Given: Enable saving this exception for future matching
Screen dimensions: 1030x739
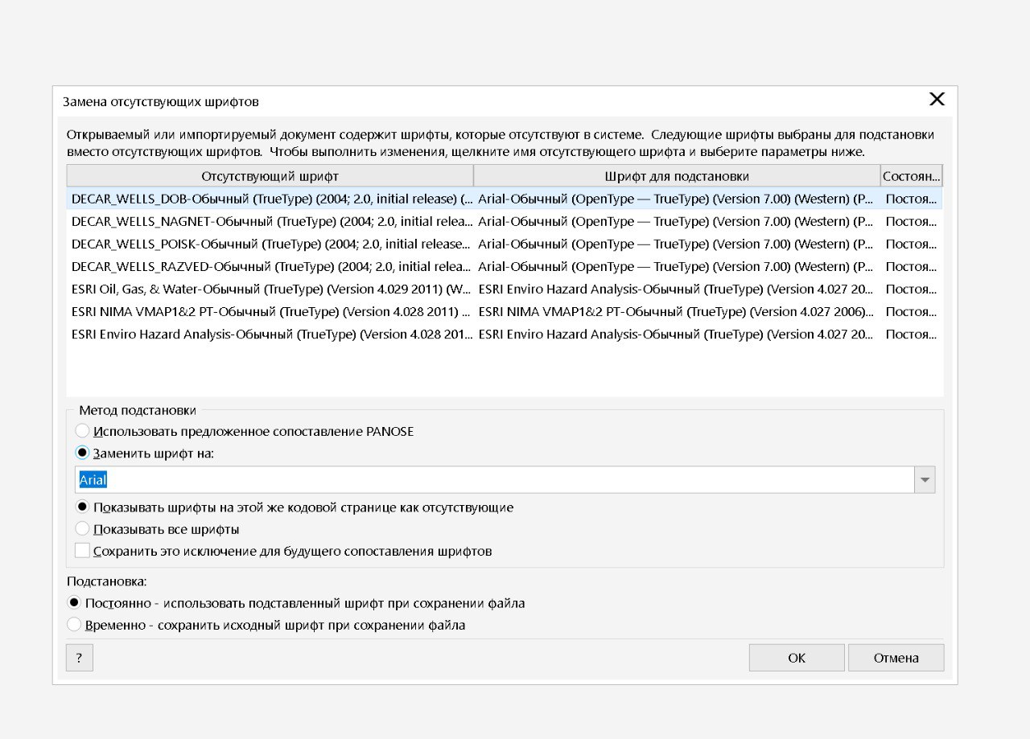Looking at the screenshot, I should (82, 551).
